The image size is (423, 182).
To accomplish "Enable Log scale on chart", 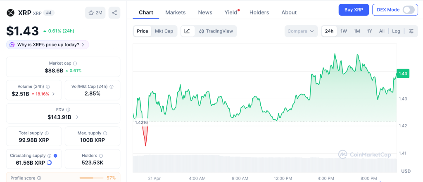I will (x=396, y=31).
